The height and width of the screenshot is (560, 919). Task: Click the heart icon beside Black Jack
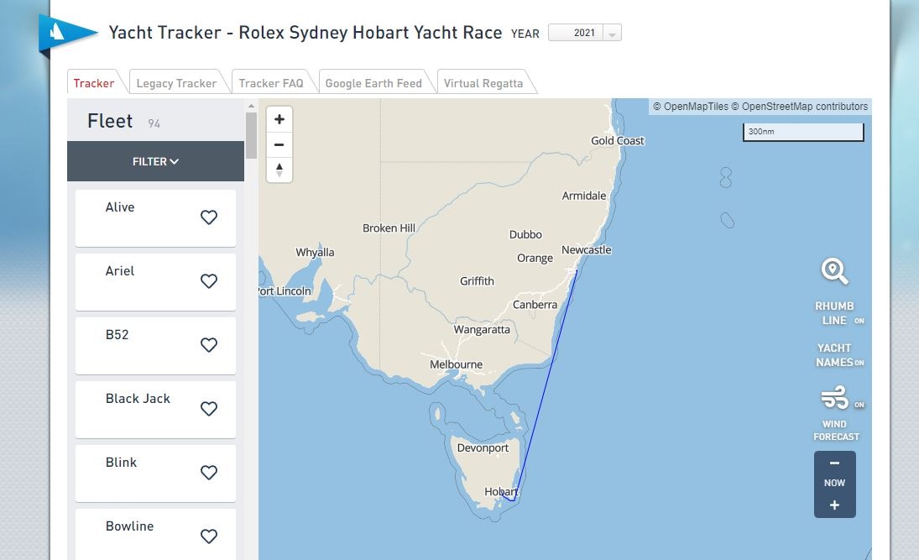coord(208,409)
